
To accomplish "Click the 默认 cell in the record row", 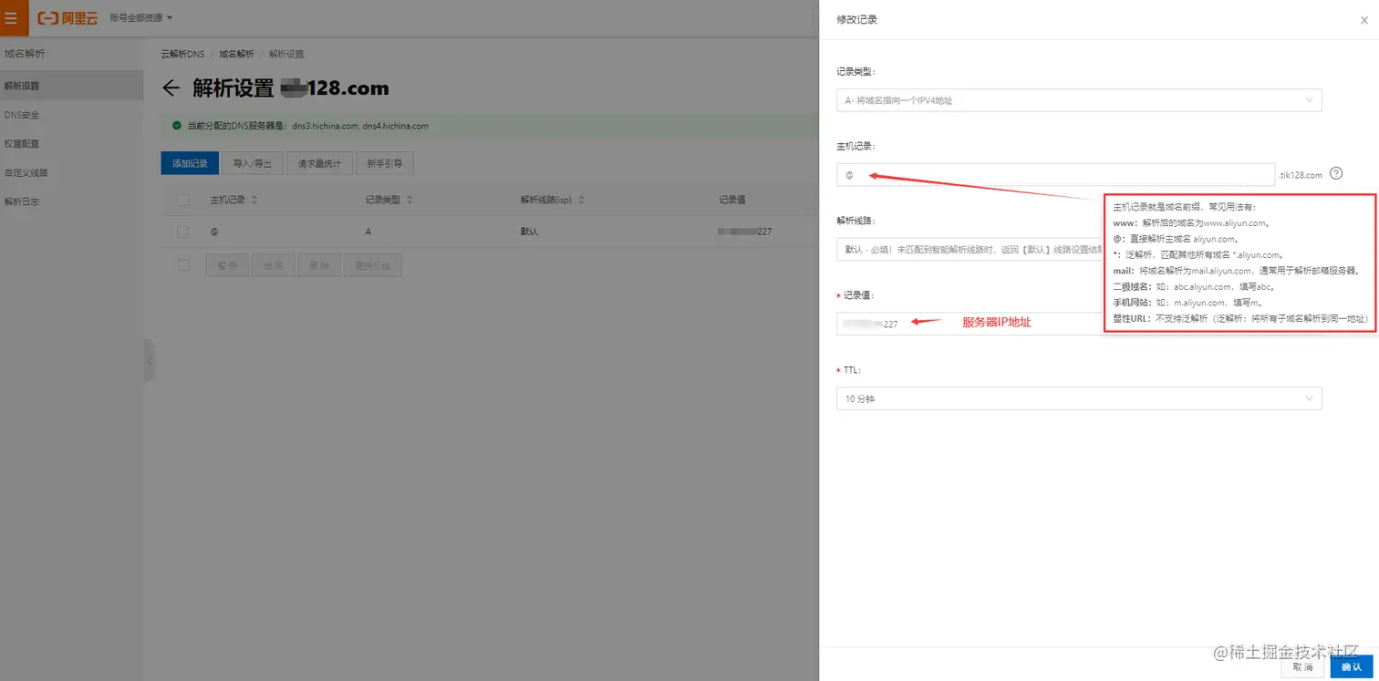I will click(529, 232).
